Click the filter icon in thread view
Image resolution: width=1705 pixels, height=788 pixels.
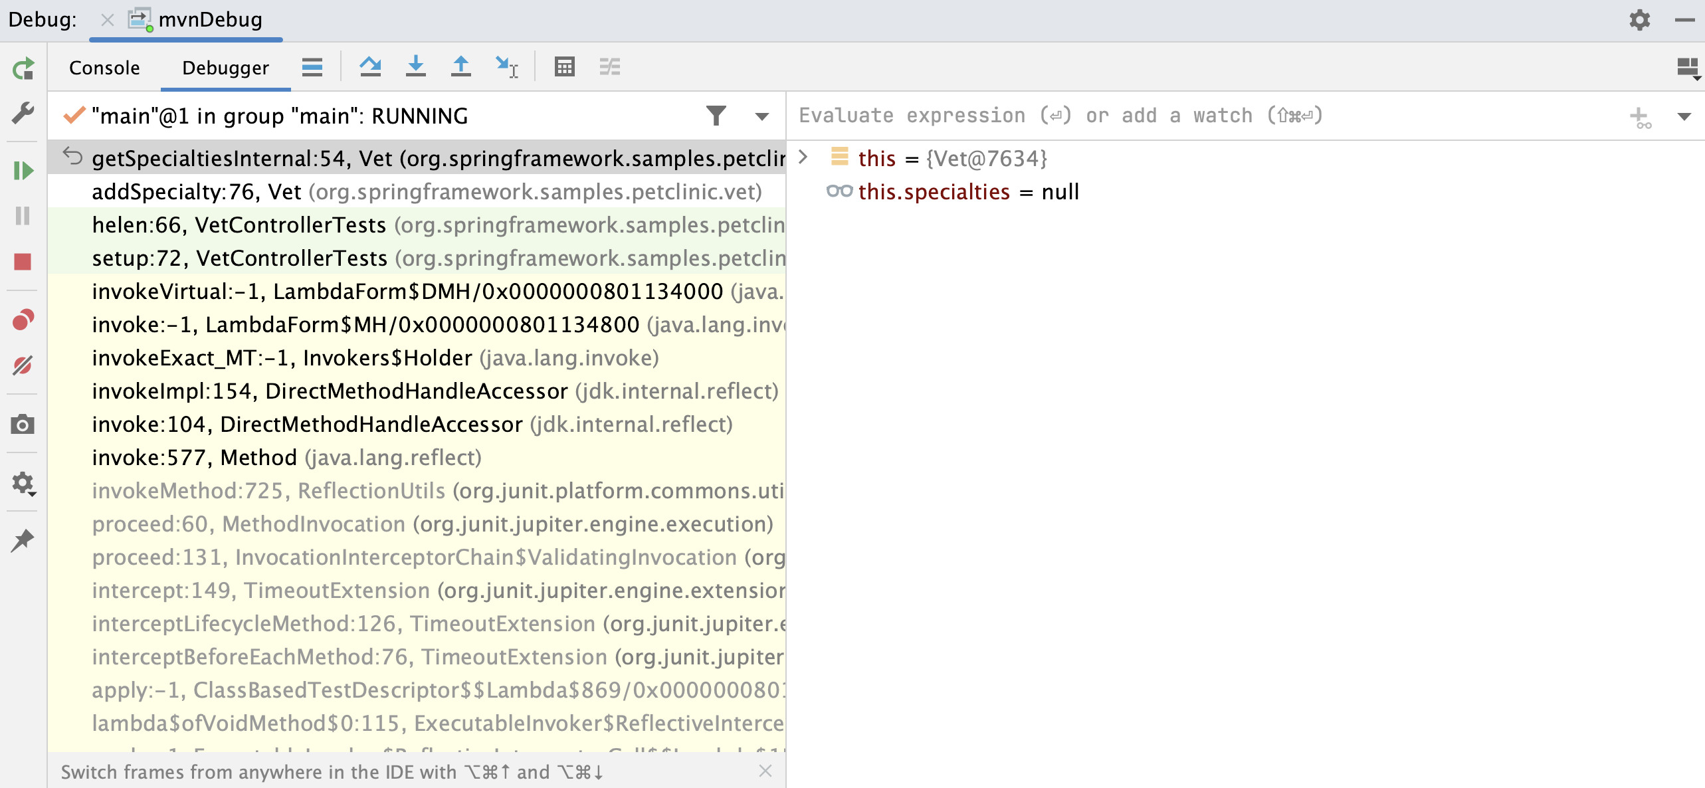click(x=712, y=116)
